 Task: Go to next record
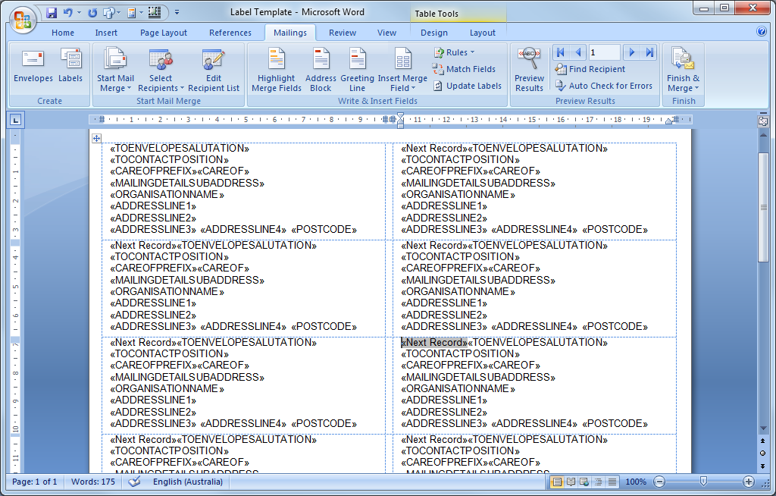coord(631,52)
